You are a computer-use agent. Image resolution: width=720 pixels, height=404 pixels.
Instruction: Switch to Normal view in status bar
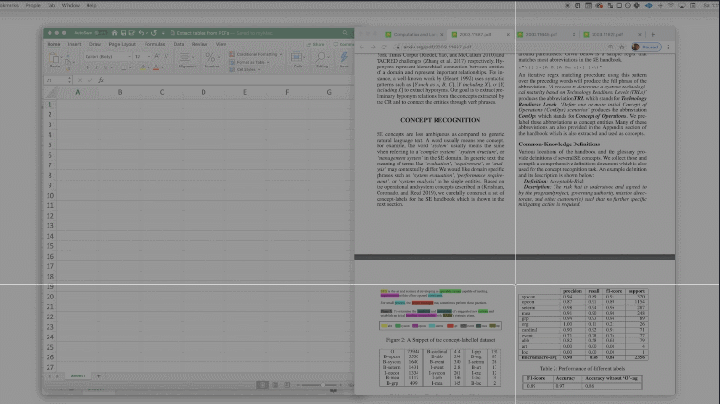coord(263,385)
